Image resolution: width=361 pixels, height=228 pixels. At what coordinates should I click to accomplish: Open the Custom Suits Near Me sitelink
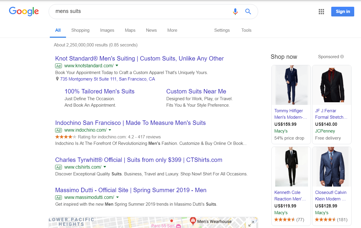tap(196, 91)
